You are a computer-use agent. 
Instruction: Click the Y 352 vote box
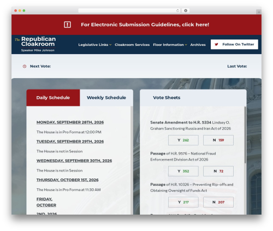[183, 171]
